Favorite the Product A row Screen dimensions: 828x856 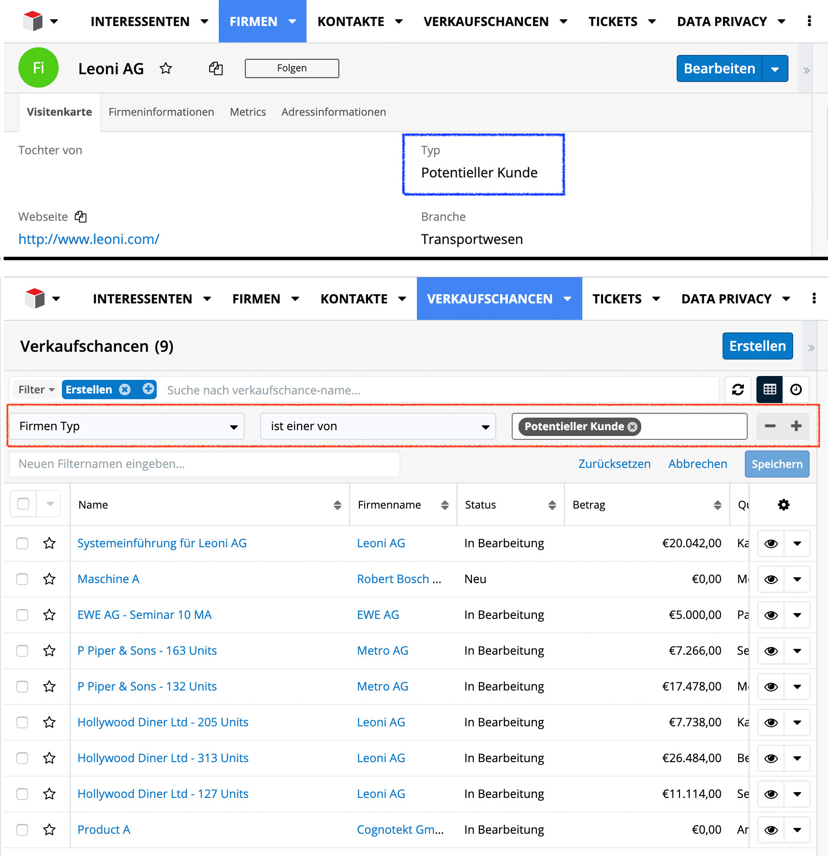point(49,829)
